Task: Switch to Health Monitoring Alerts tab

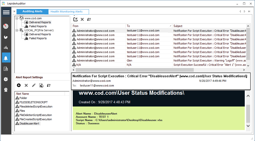Action: point(68,11)
